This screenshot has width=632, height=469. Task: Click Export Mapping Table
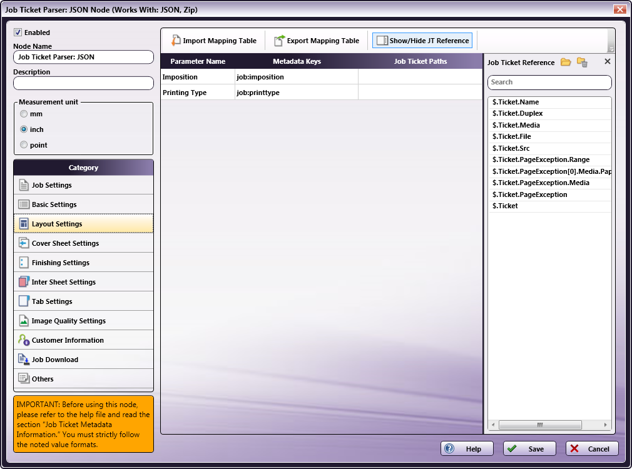tap(317, 41)
